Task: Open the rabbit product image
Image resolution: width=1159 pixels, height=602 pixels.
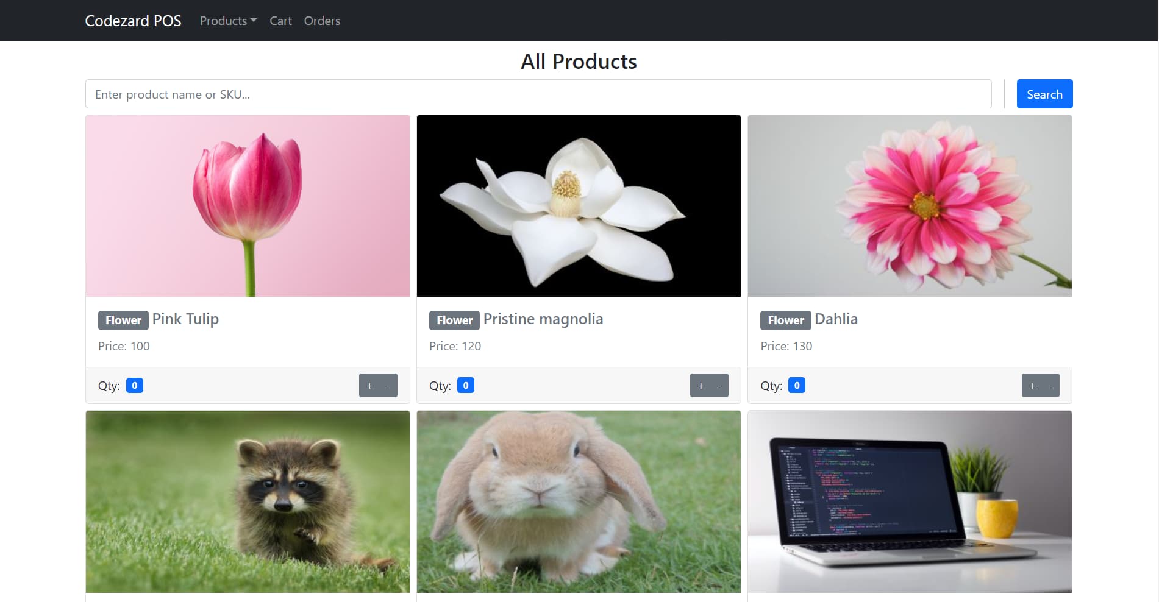Action: pos(579,501)
